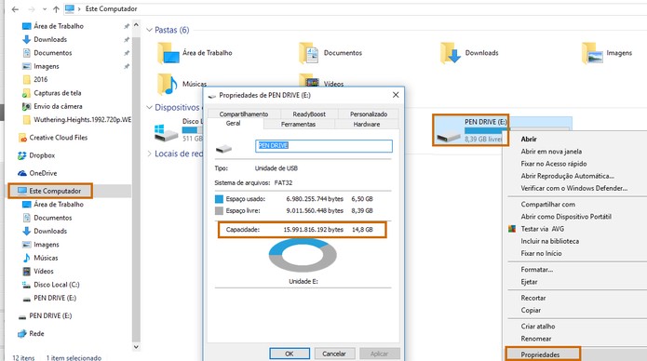Expand the Locais de rede group
Screen dimensions: 647x361
tap(149, 154)
